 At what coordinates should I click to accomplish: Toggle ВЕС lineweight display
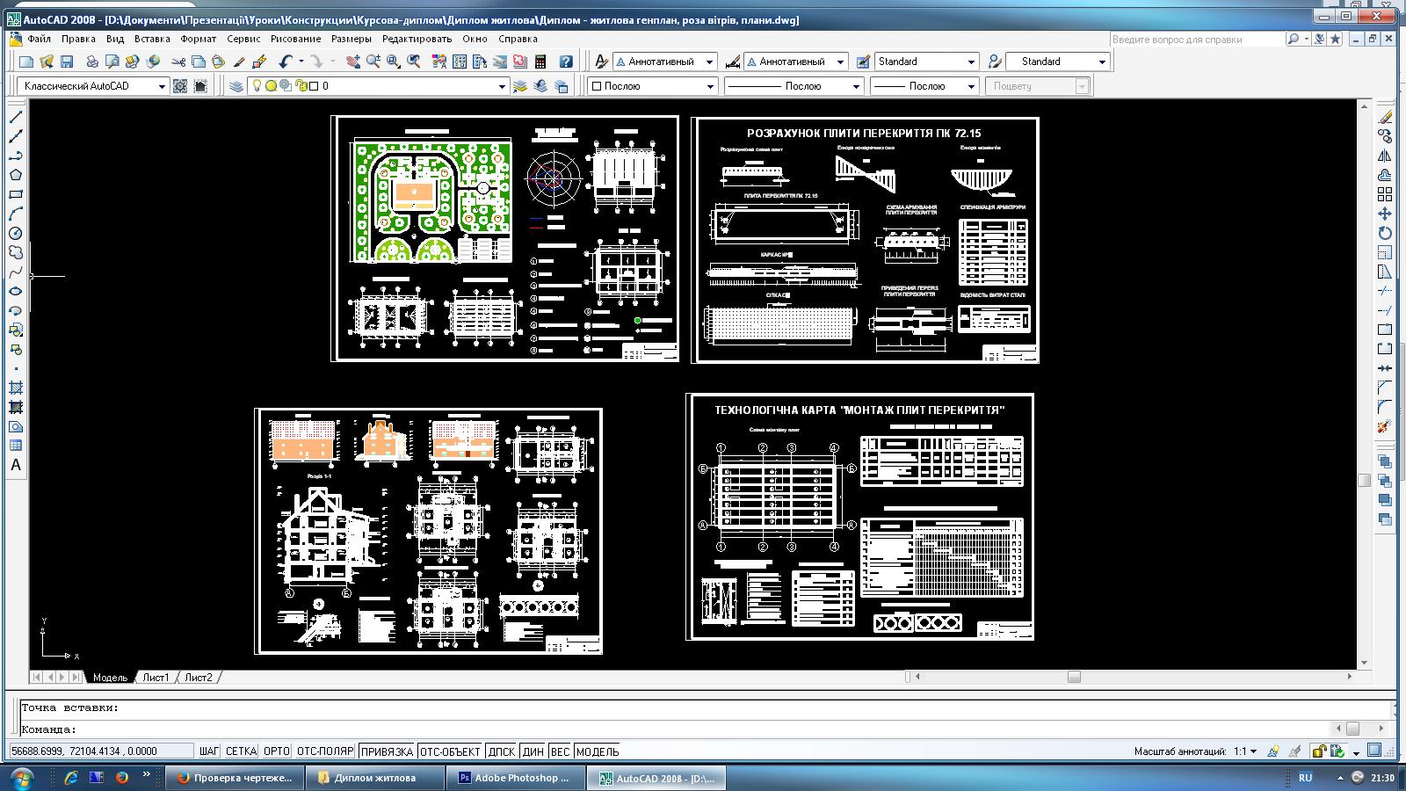click(561, 751)
